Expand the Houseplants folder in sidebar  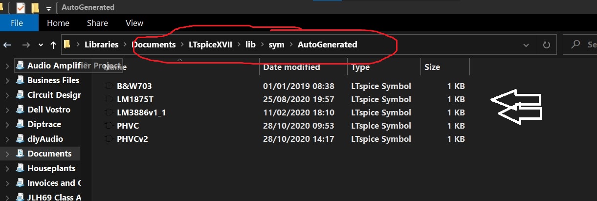click(7, 168)
